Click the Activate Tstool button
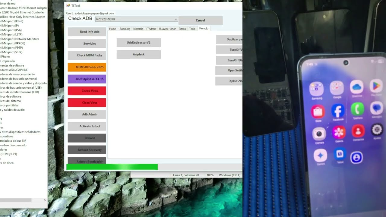The image size is (386, 217). coord(87,126)
